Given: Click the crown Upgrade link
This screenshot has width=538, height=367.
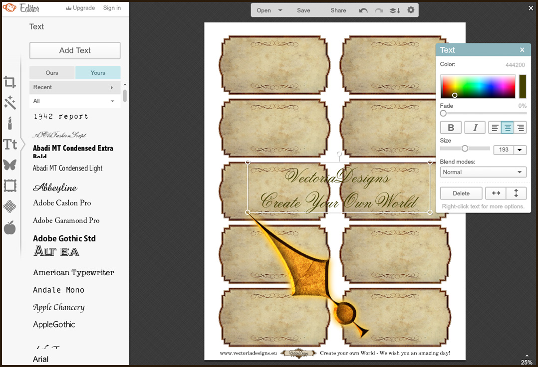Looking at the screenshot, I should click(x=80, y=8).
